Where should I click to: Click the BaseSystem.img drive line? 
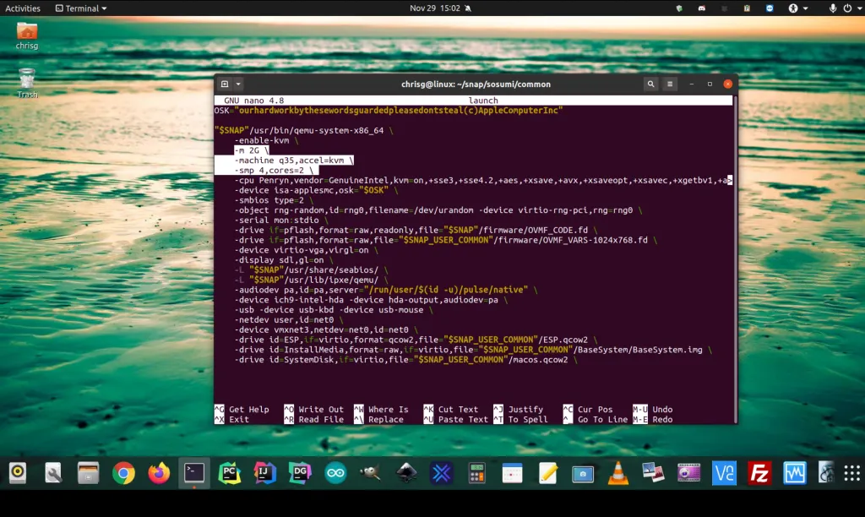[473, 350]
